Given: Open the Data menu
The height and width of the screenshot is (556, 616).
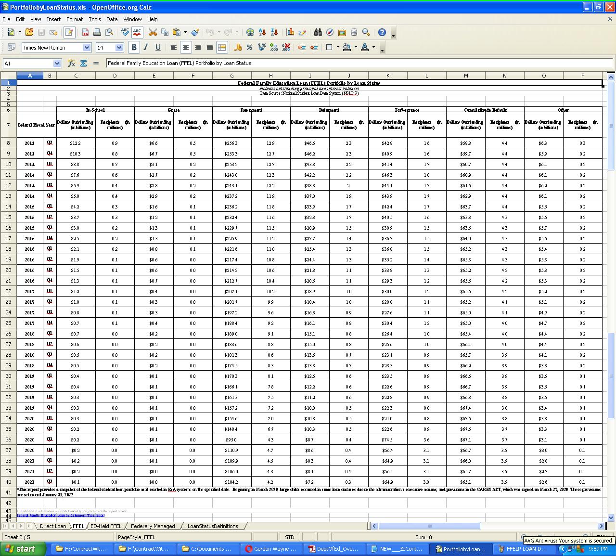Looking at the screenshot, I should tap(112, 19).
